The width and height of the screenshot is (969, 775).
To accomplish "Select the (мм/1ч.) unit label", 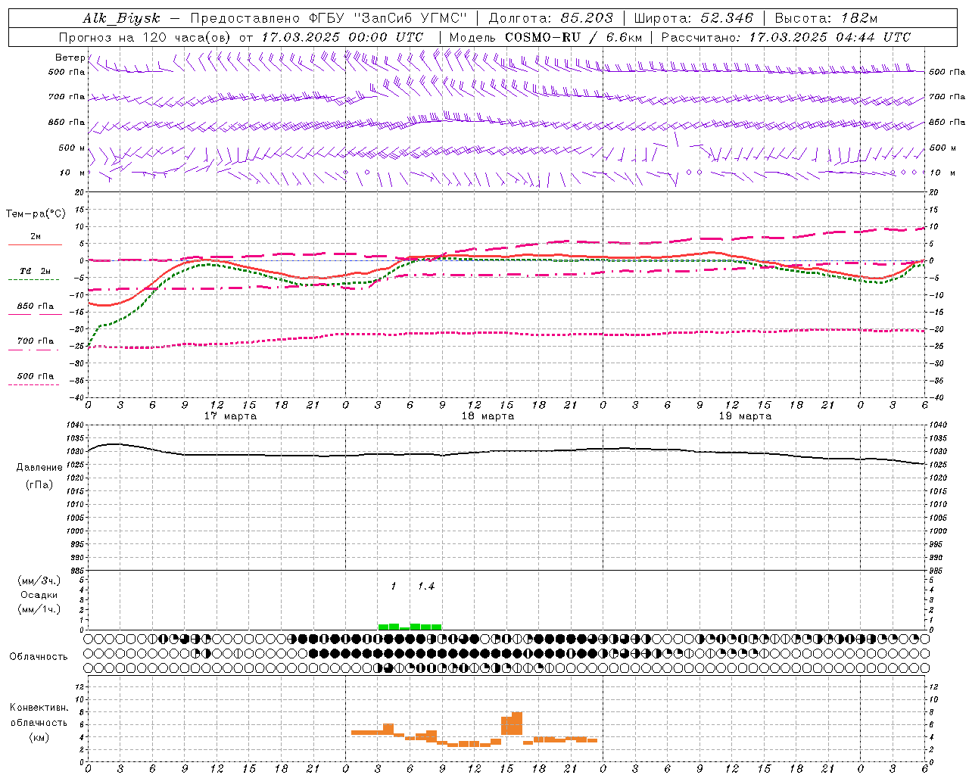I will pos(39,610).
